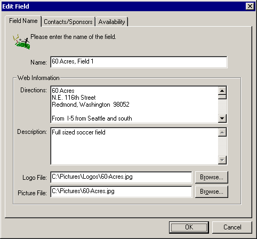Image resolution: width=257 pixels, height=239 pixels.
Task: Close the Edit Field dialog
Action: pyautogui.click(x=250, y=6)
